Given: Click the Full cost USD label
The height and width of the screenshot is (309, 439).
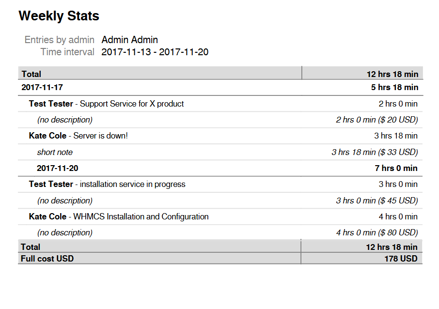Looking at the screenshot, I should (47, 259).
